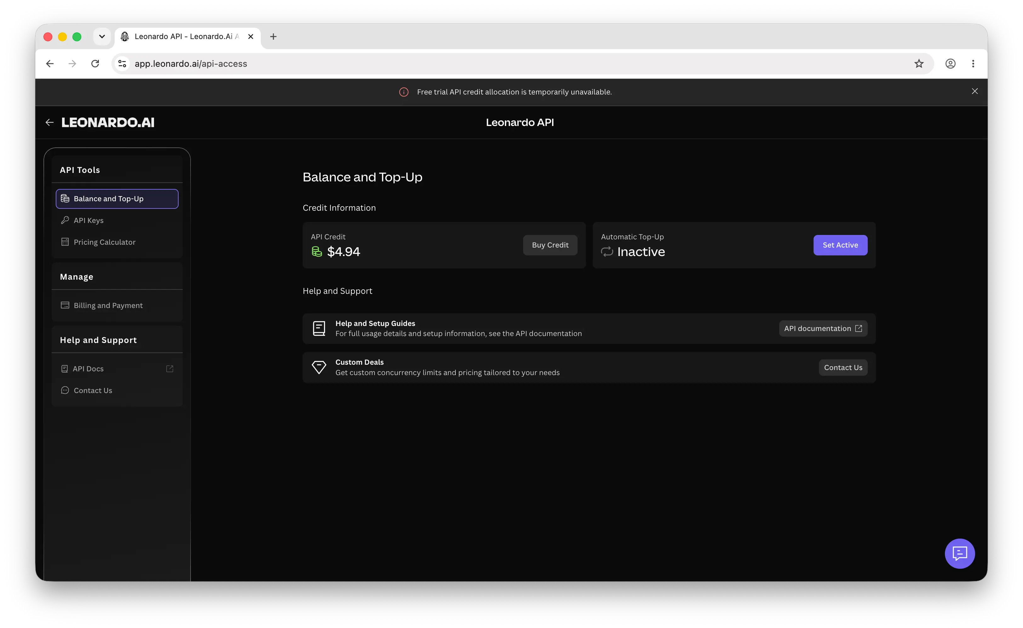1023x628 pixels.
Task: Activate automatic top-up with Set Active
Action: pos(840,245)
